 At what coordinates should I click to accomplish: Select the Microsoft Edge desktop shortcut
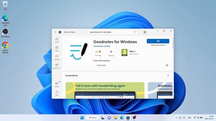pyautogui.click(x=5, y=20)
